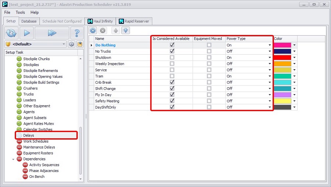
Task: Enable Equipment Moved for Tram
Action: pos(209,76)
